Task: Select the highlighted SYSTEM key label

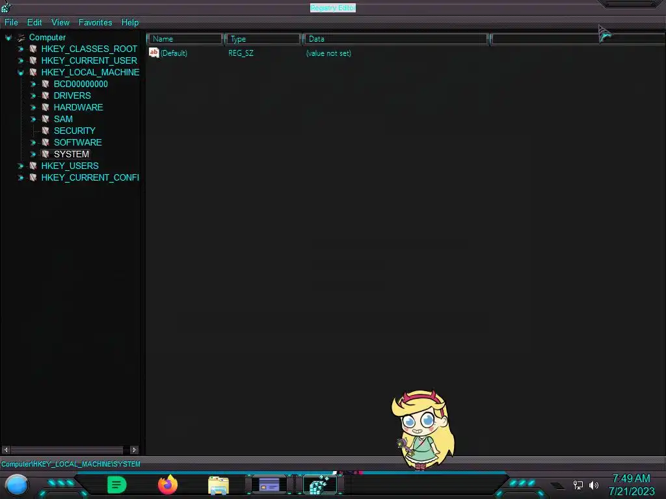Action: [72, 154]
